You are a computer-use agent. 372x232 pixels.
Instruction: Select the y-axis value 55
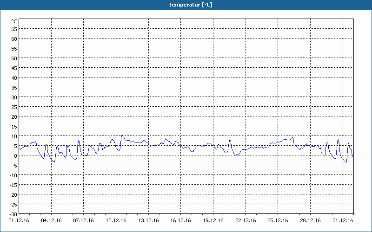point(14,48)
